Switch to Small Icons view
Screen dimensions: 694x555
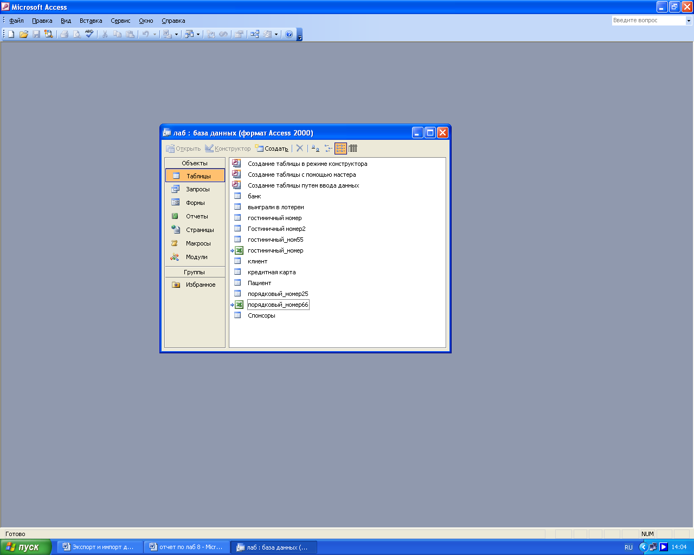(x=329, y=148)
